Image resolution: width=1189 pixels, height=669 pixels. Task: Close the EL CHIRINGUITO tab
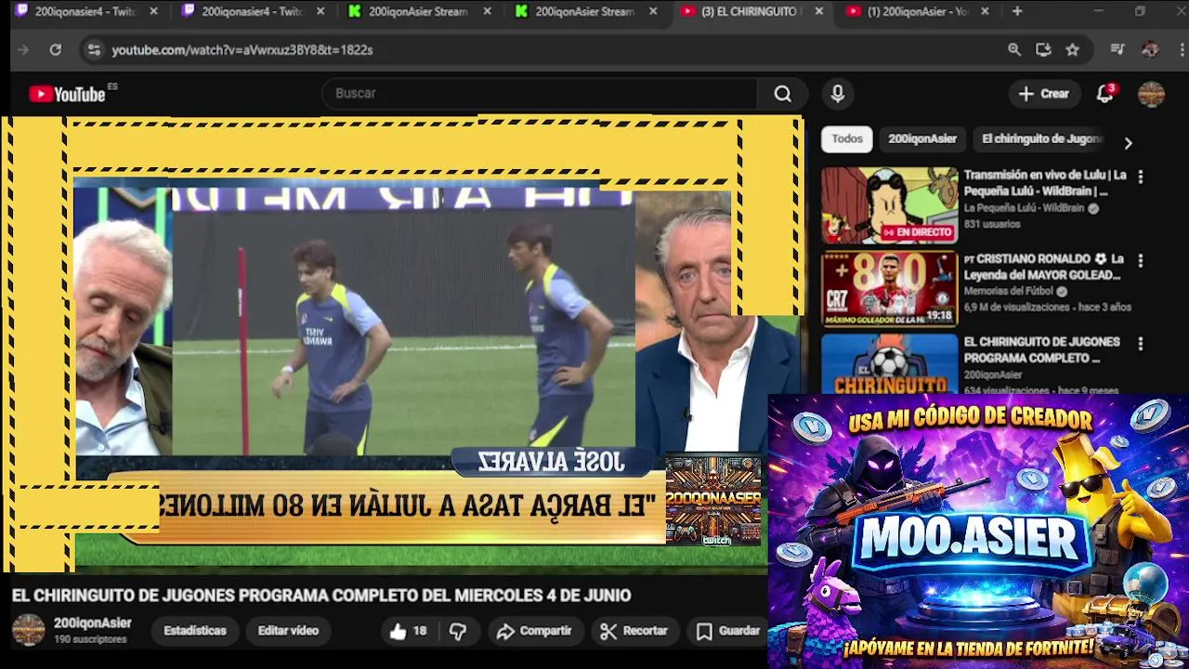point(818,11)
